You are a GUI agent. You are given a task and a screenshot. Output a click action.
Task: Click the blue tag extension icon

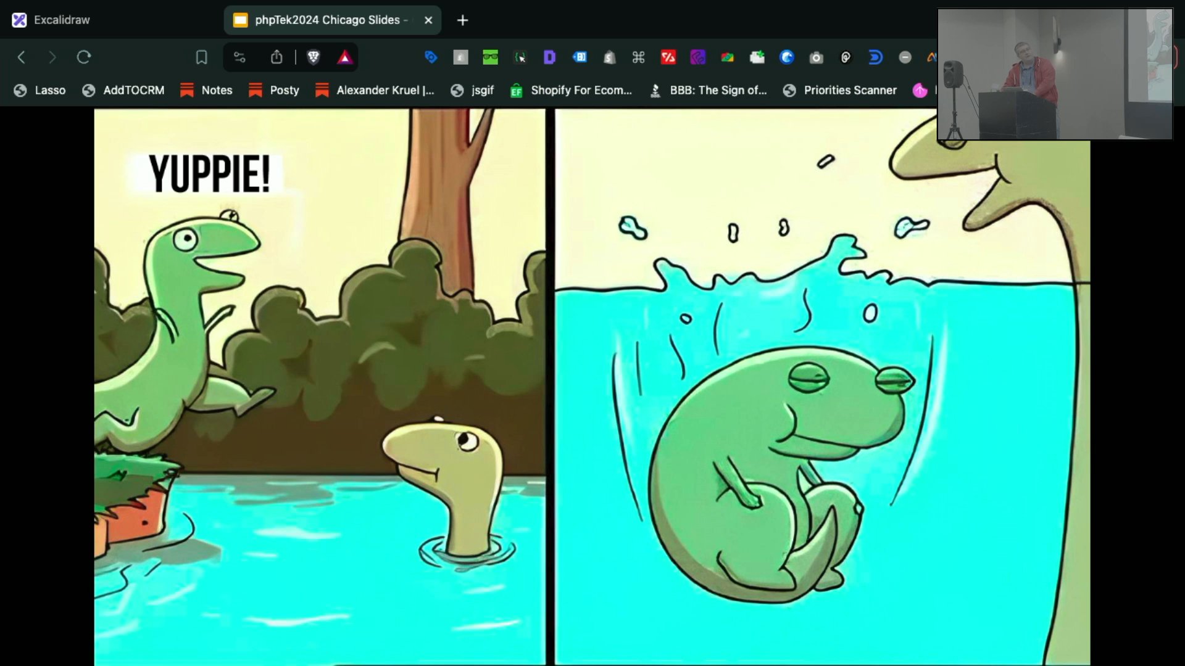(x=431, y=57)
